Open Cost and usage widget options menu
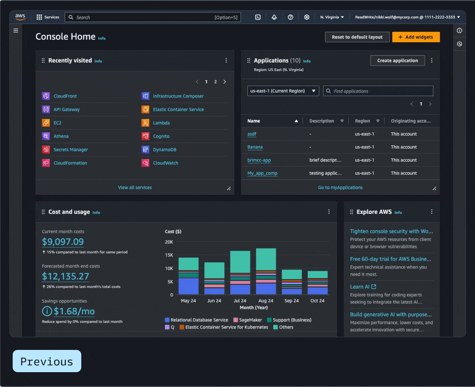The width and height of the screenshot is (475, 387). pyautogui.click(x=329, y=212)
